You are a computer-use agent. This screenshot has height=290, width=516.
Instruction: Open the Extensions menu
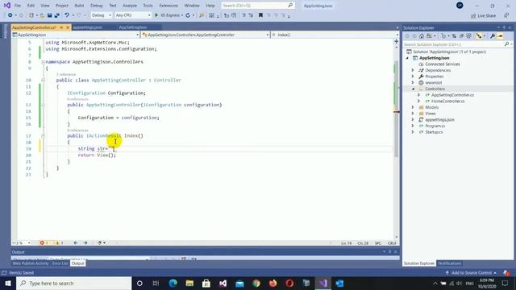[169, 6]
